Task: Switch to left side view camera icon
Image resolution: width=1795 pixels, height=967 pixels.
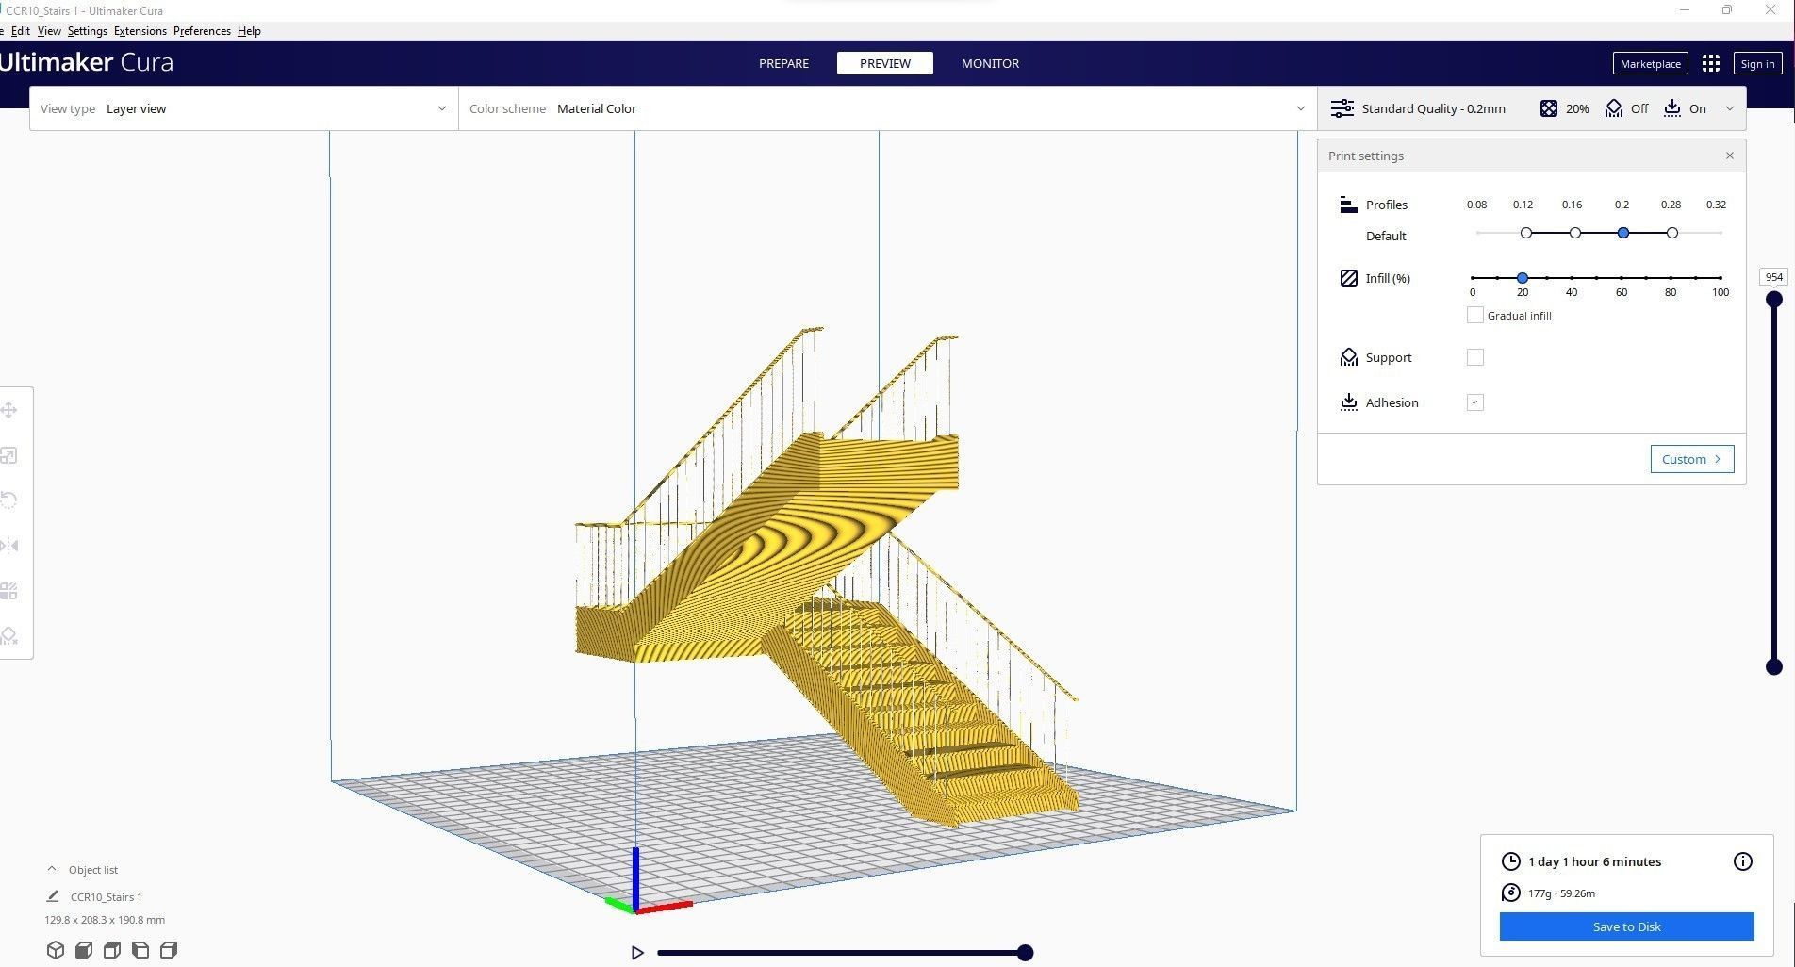Action: coord(140,950)
